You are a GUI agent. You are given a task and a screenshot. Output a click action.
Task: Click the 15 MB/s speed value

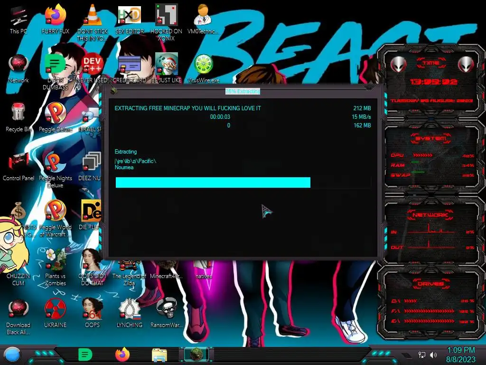tap(361, 117)
